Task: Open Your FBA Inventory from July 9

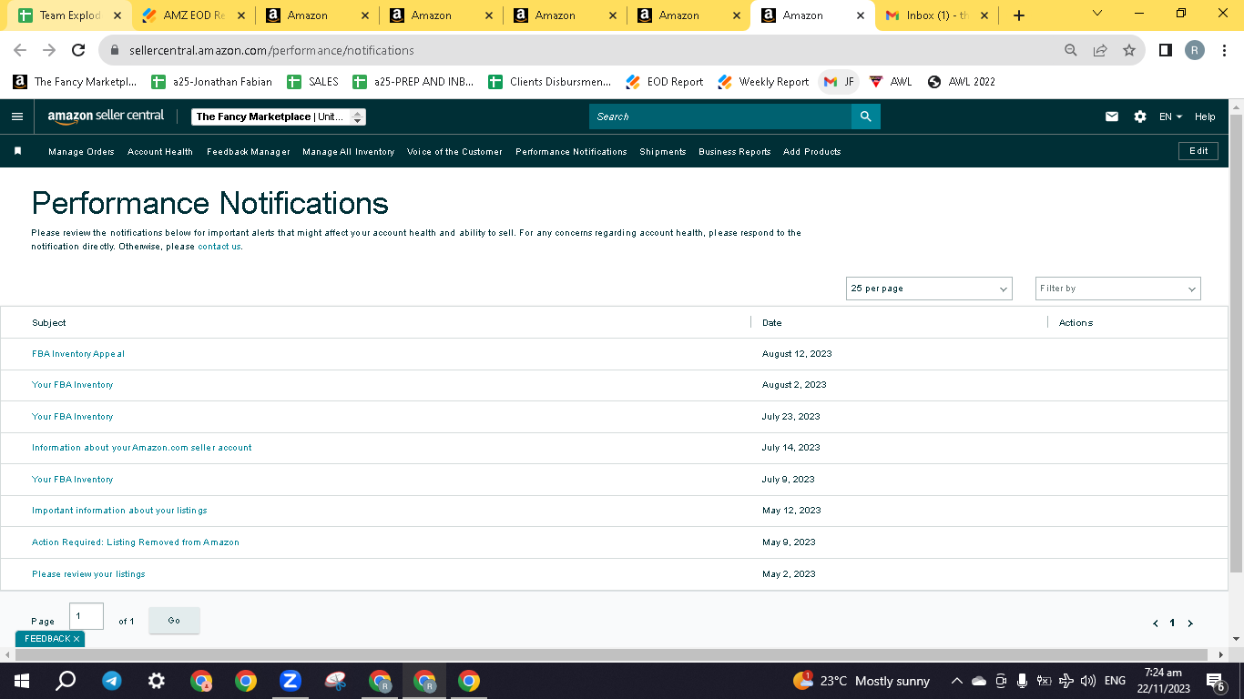Action: [73, 480]
